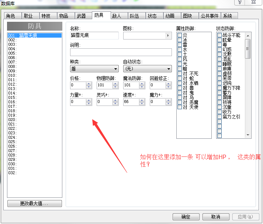This screenshot has height=224, width=263.
Task: Open the 公共事件 tab
Action: click(210, 16)
